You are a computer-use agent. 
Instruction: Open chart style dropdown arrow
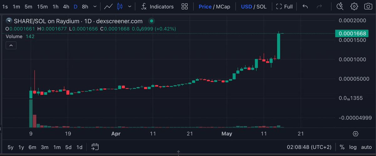click(129, 7)
